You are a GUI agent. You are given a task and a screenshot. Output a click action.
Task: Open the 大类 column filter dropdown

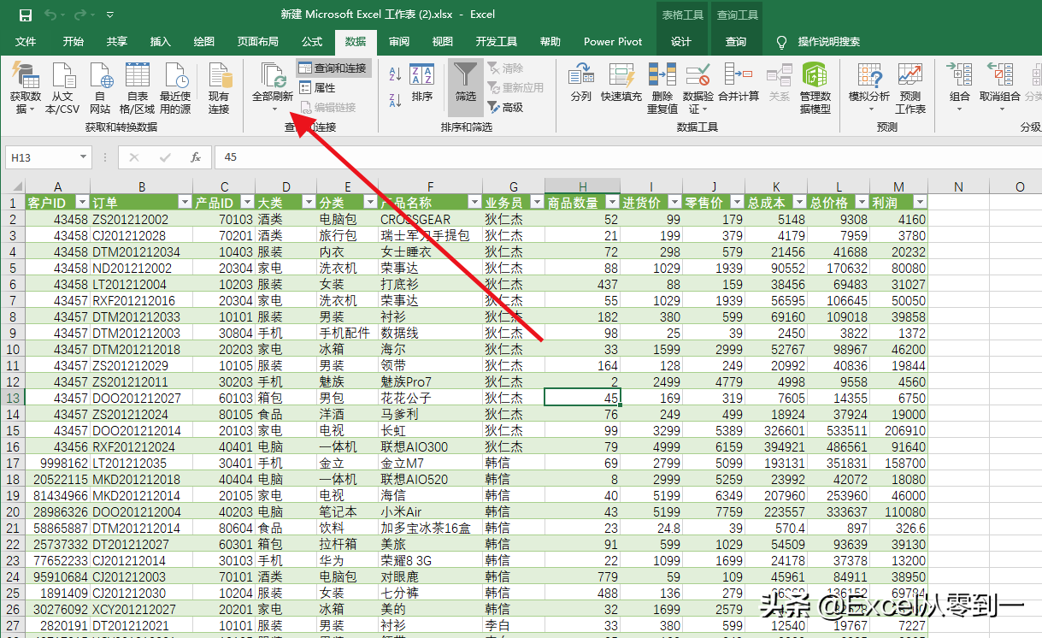[309, 202]
